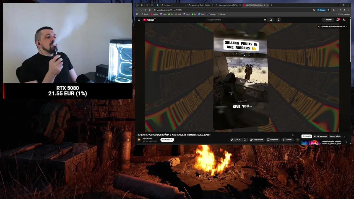Click the Google profile chip in address bar
This screenshot has width=354, height=199.
click(x=322, y=10)
